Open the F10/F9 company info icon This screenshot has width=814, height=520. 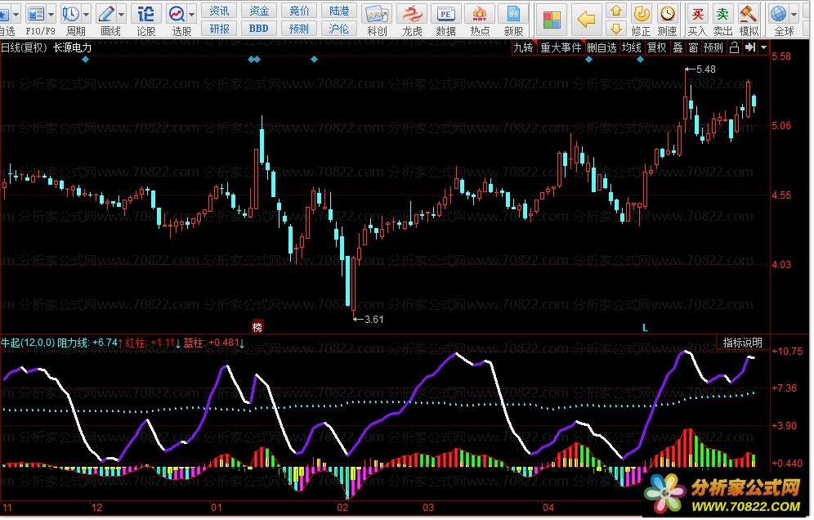point(35,14)
